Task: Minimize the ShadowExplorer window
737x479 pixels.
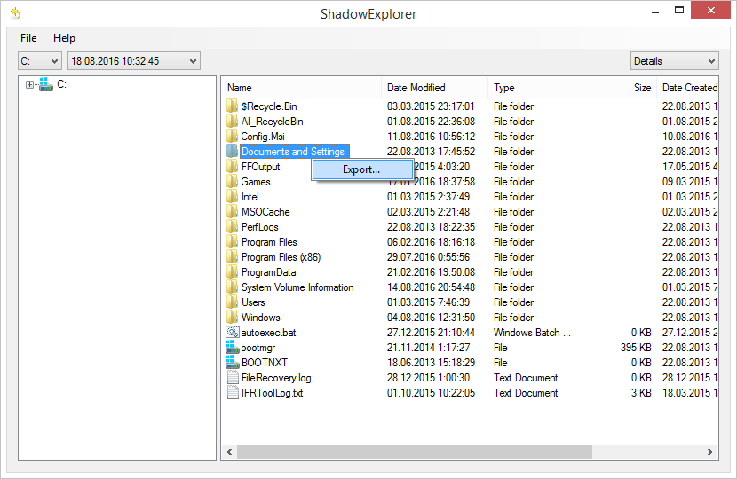Action: pos(655,11)
